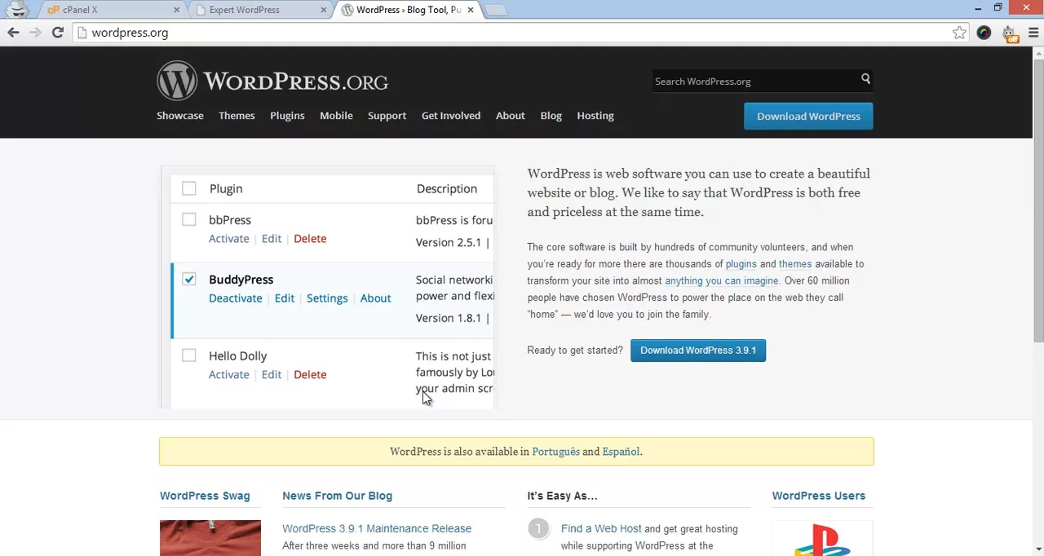Click the page vertical scrollbar thumb
Image resolution: width=1044 pixels, height=556 pixels.
[x=1037, y=200]
